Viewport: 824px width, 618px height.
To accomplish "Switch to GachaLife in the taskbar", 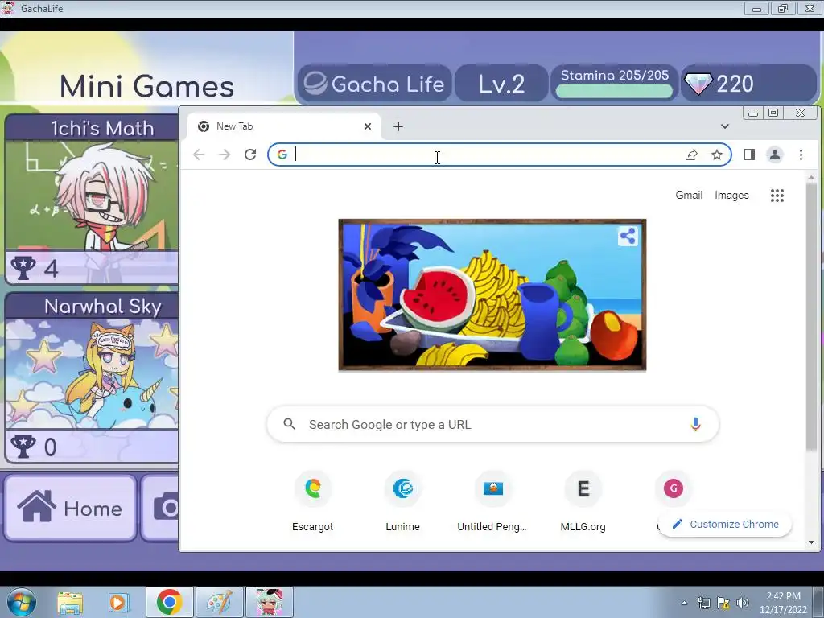I will (269, 602).
